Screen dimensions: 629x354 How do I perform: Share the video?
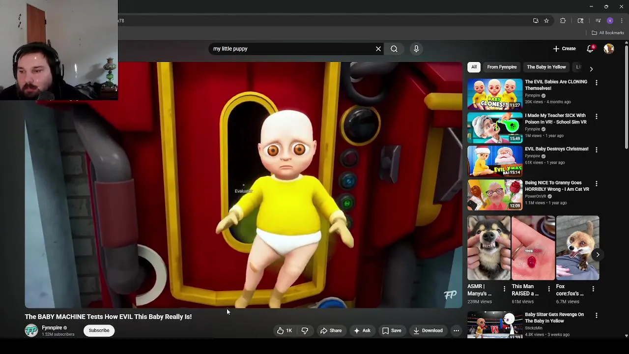[x=331, y=330]
